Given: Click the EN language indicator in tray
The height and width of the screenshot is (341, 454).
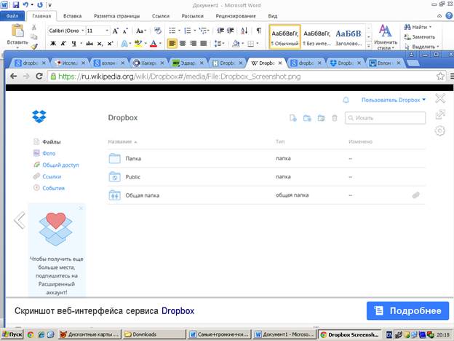Looking at the screenshot, I should tap(389, 334).
